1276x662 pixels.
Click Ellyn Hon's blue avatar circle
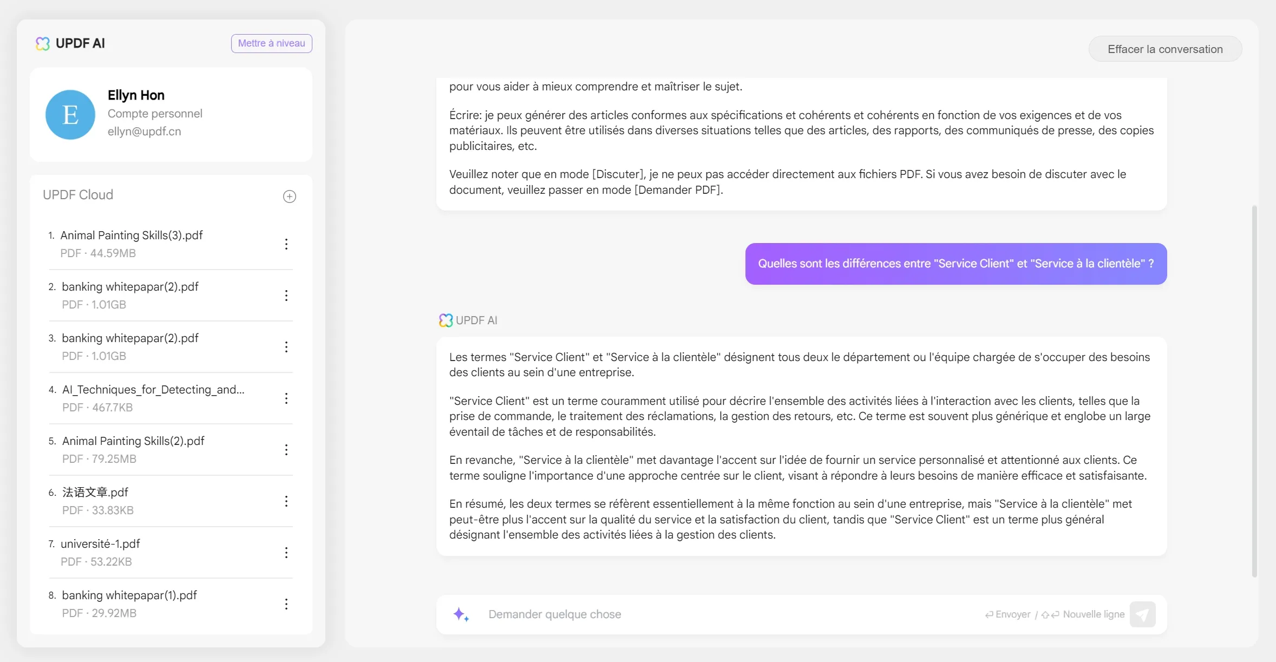click(x=70, y=115)
